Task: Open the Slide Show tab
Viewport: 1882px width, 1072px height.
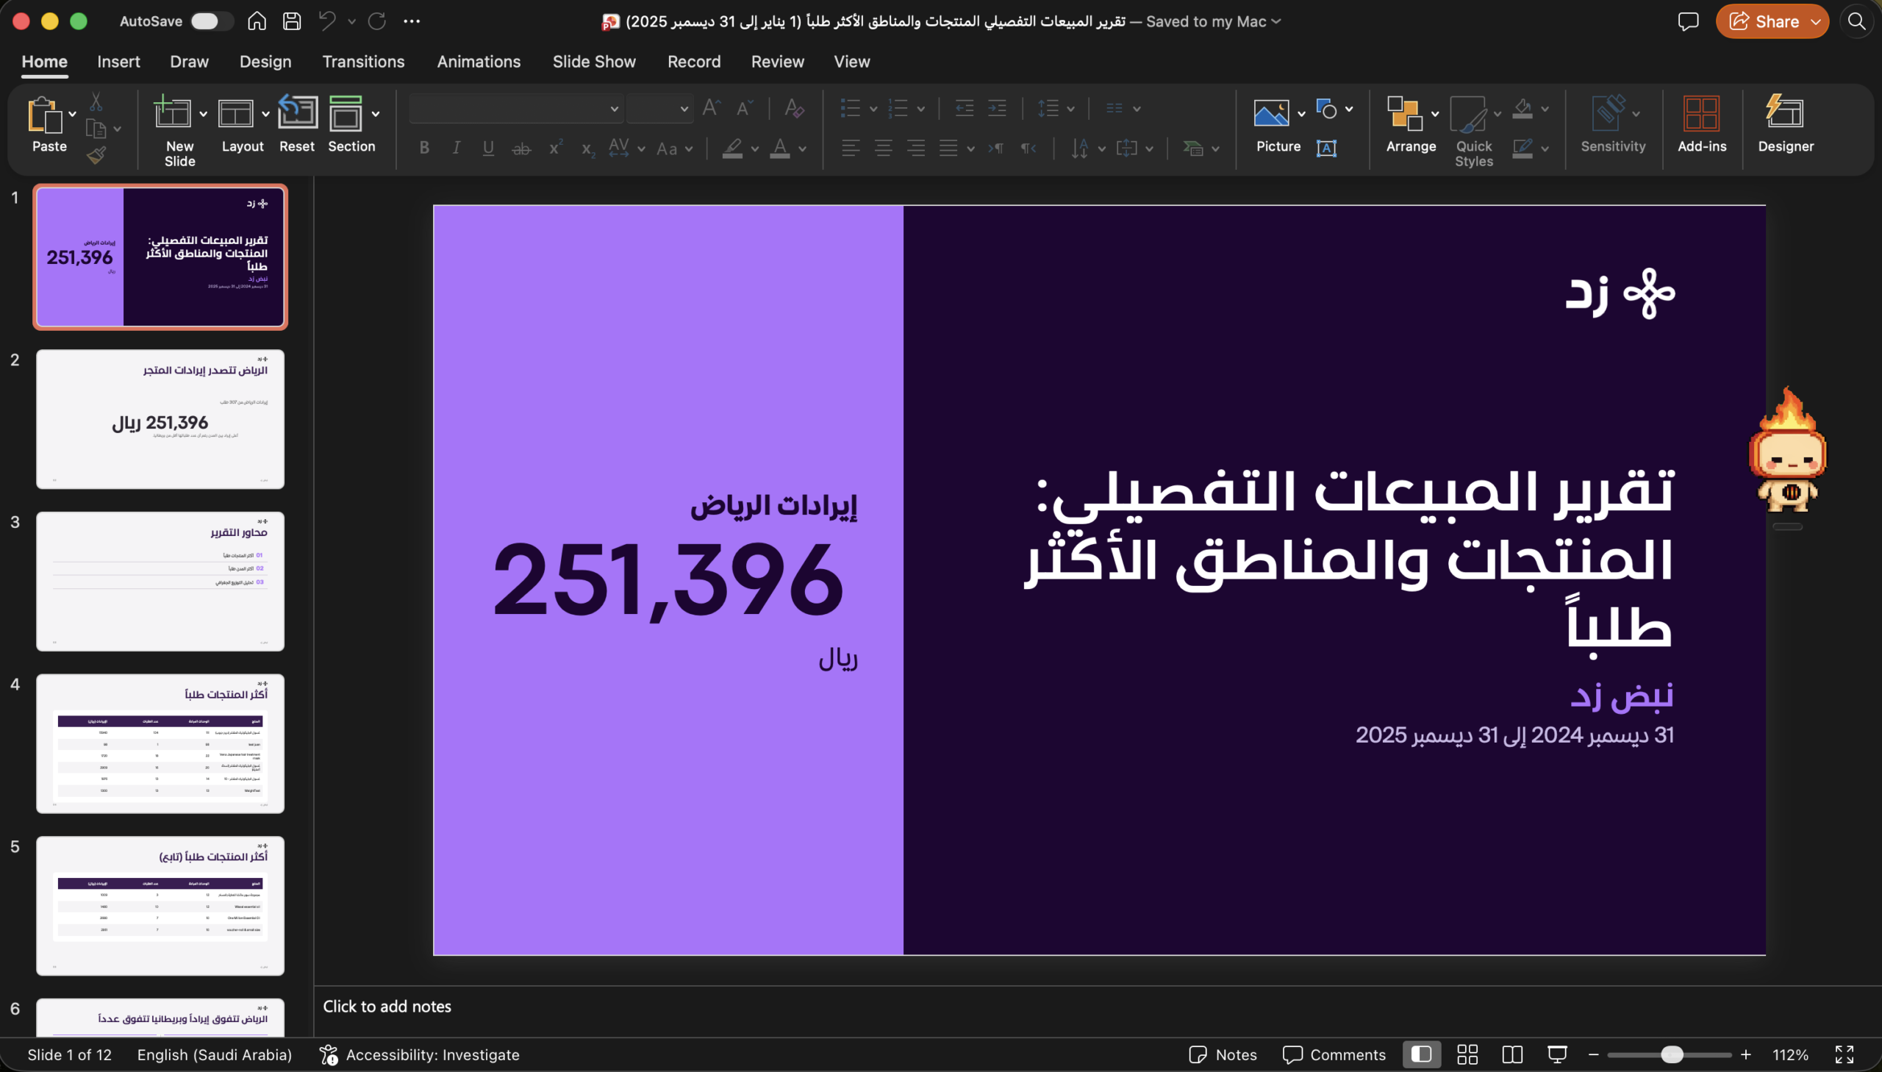Action: 594,62
